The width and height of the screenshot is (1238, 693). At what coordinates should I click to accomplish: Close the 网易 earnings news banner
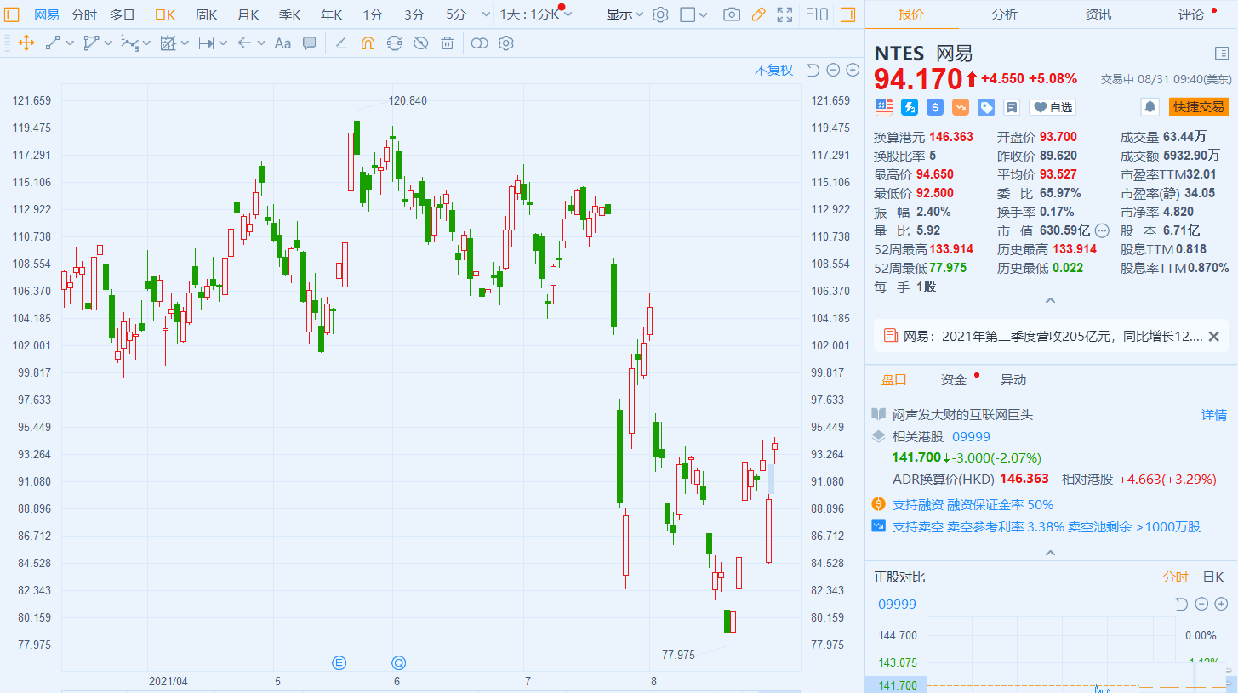1213,336
